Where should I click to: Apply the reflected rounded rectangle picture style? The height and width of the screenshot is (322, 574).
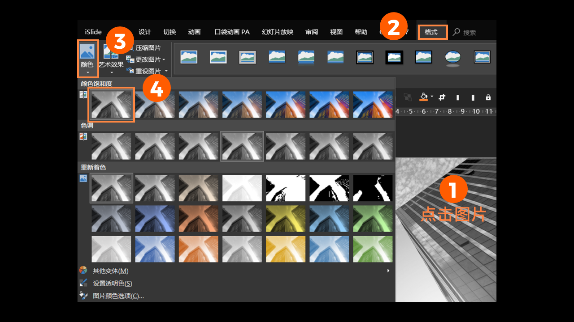tap(306, 57)
